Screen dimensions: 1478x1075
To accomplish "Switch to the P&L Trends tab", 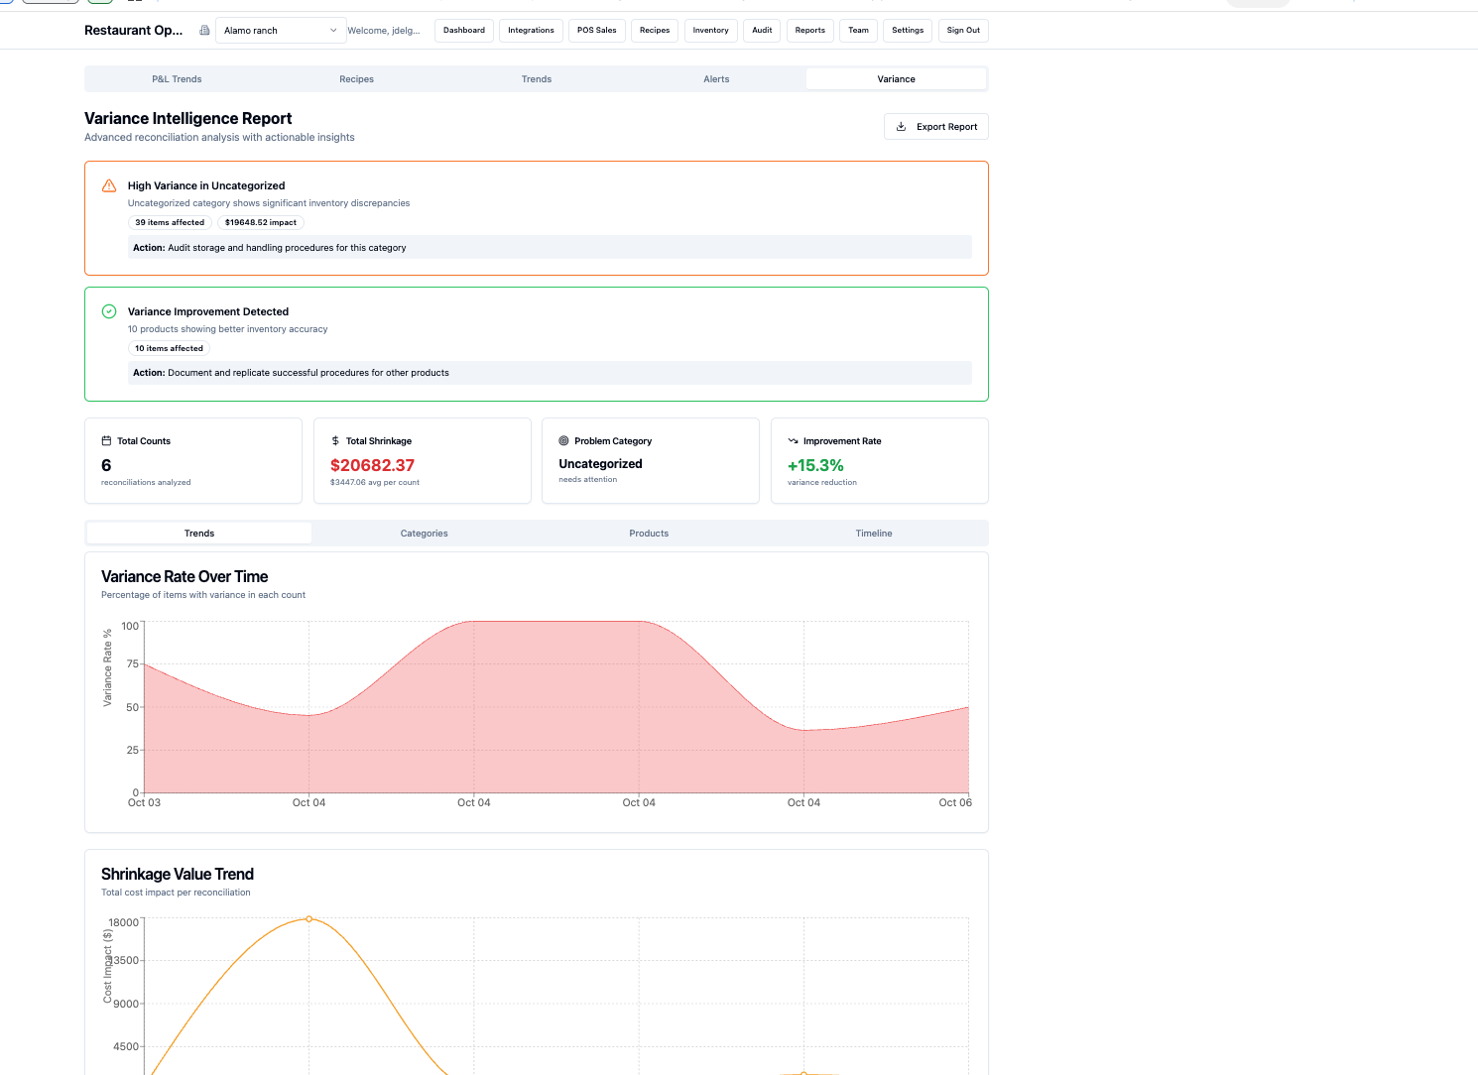I will point(177,79).
